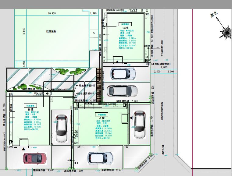
Task: Click the A棟 building title
Action: coord(102,118)
